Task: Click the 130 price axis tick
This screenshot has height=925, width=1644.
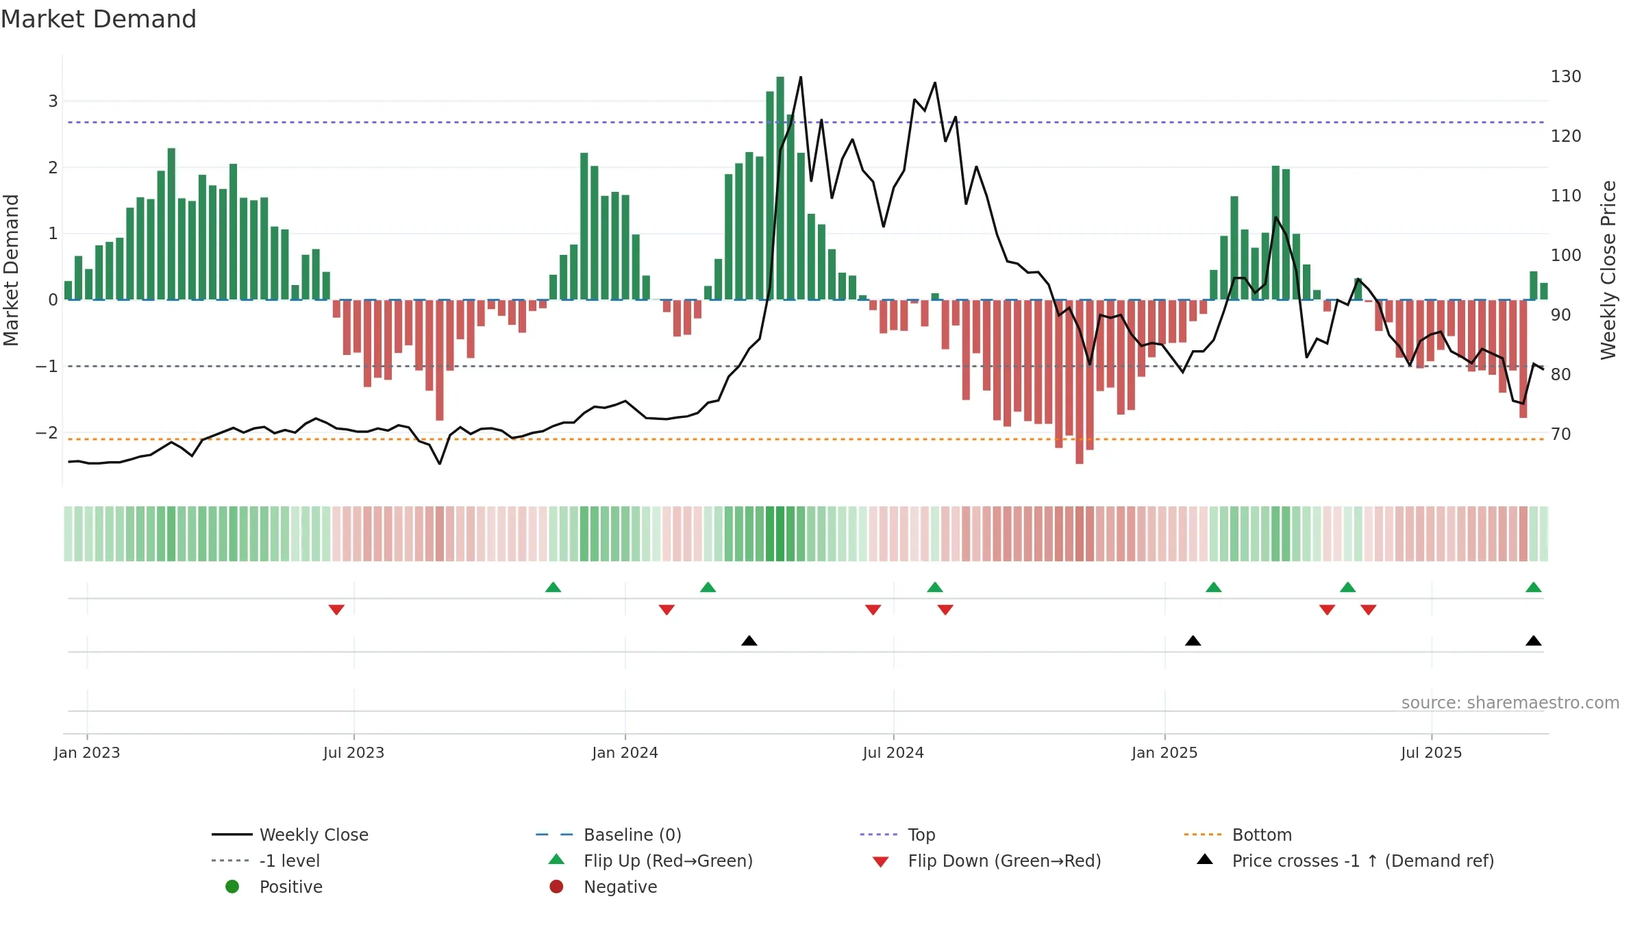Action: click(1566, 77)
